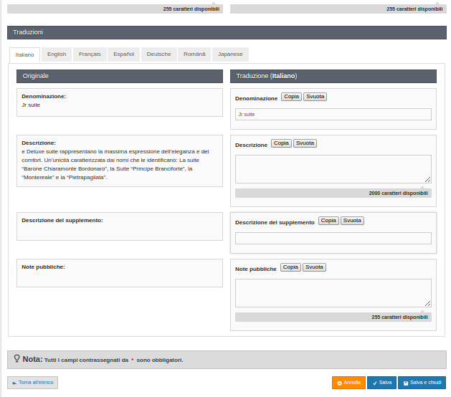
Task: Switch to the English translation tab
Action: [x=57, y=54]
